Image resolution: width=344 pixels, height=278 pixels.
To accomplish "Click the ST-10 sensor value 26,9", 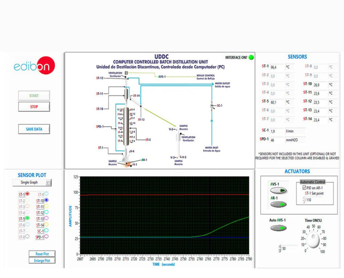I will pos(319,85).
